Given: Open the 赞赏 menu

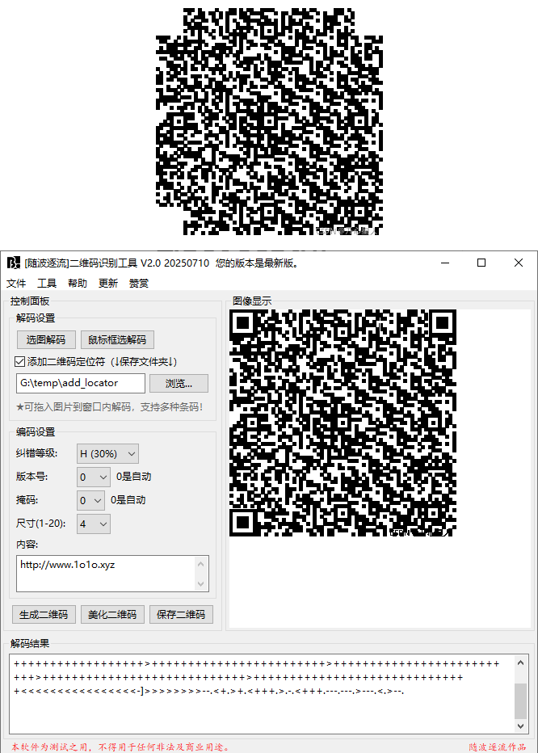Looking at the screenshot, I should (139, 284).
